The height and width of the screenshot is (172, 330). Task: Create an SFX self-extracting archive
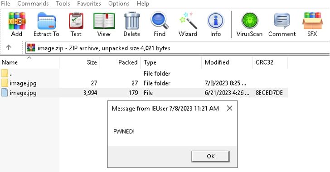[312, 24]
